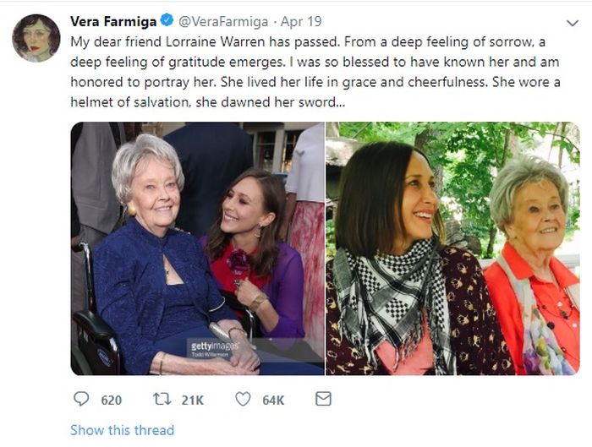The image size is (592, 447).
Task: Click the gettyimages watermark on the photo
Action: pyautogui.click(x=212, y=346)
